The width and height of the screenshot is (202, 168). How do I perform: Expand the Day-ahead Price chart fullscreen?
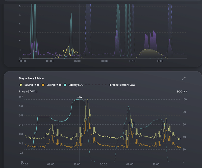[184, 78]
